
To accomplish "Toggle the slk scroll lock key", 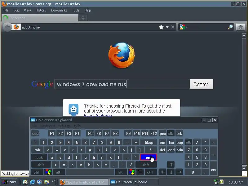I will click(170, 134).
